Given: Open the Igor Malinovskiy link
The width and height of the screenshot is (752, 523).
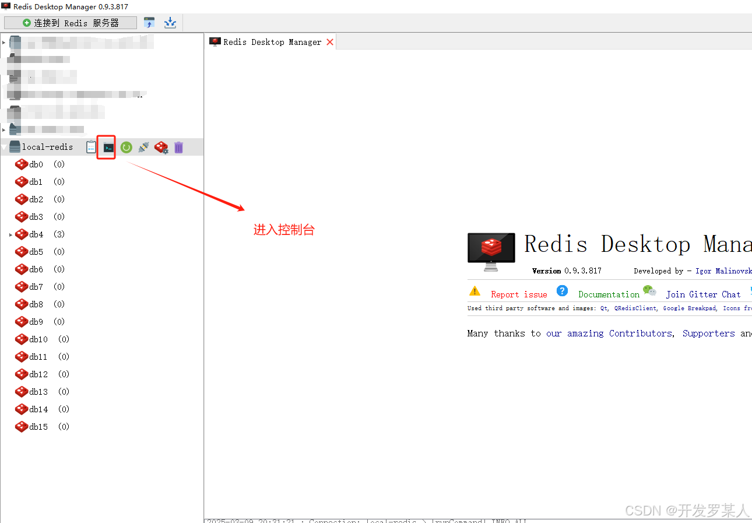Looking at the screenshot, I should pyautogui.click(x=724, y=271).
